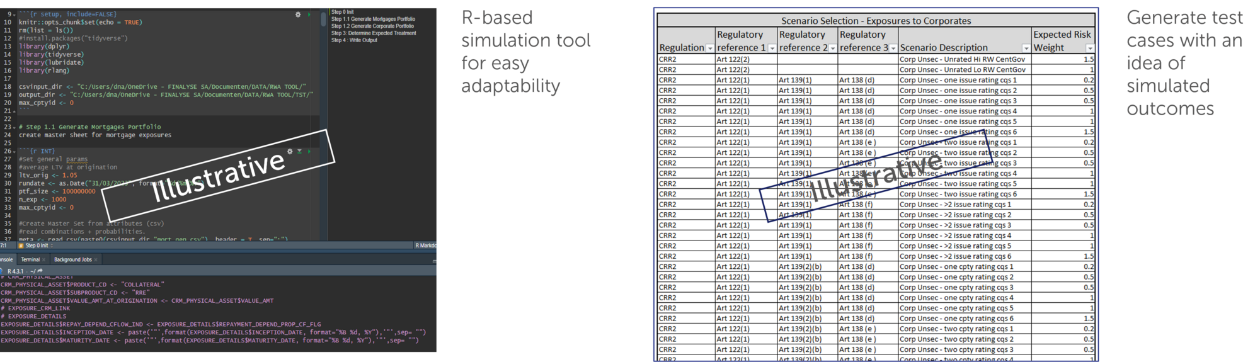
Task: Open the Expected Risk Weight filter dropdown
Action: point(1090,48)
